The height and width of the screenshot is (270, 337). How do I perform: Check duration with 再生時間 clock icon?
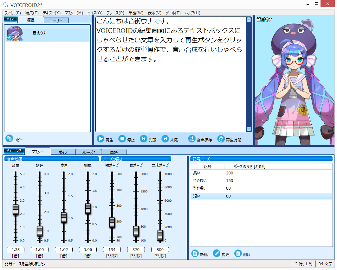221,139
